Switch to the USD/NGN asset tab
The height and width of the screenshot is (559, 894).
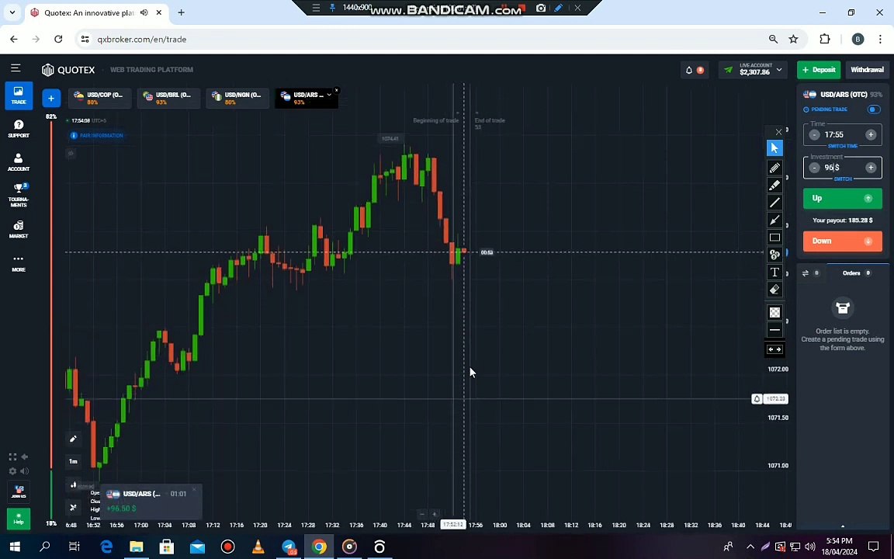click(x=237, y=98)
